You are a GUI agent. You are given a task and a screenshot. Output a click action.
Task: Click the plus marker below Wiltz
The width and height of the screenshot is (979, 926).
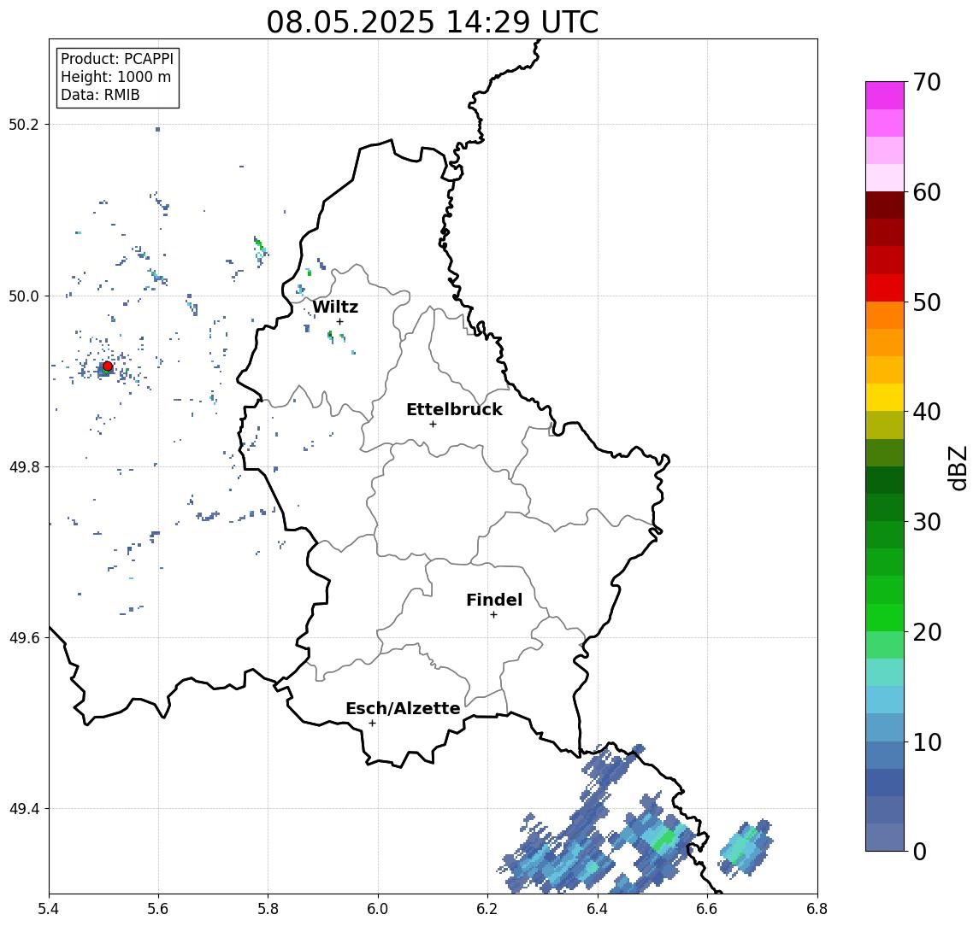[x=339, y=321]
